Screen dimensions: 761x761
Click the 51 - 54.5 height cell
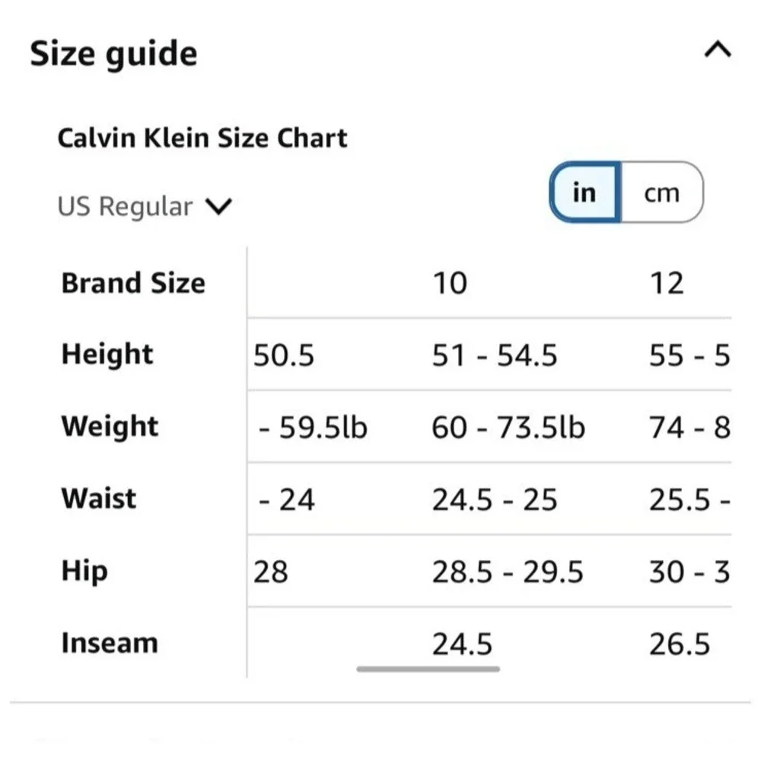[495, 355]
